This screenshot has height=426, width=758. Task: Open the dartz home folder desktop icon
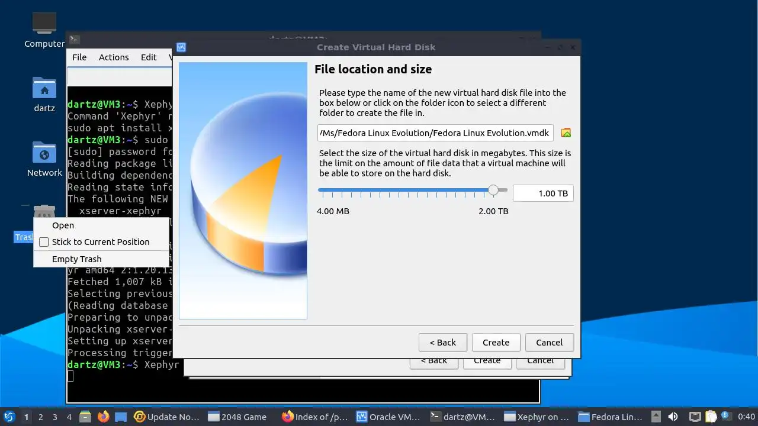(44, 94)
